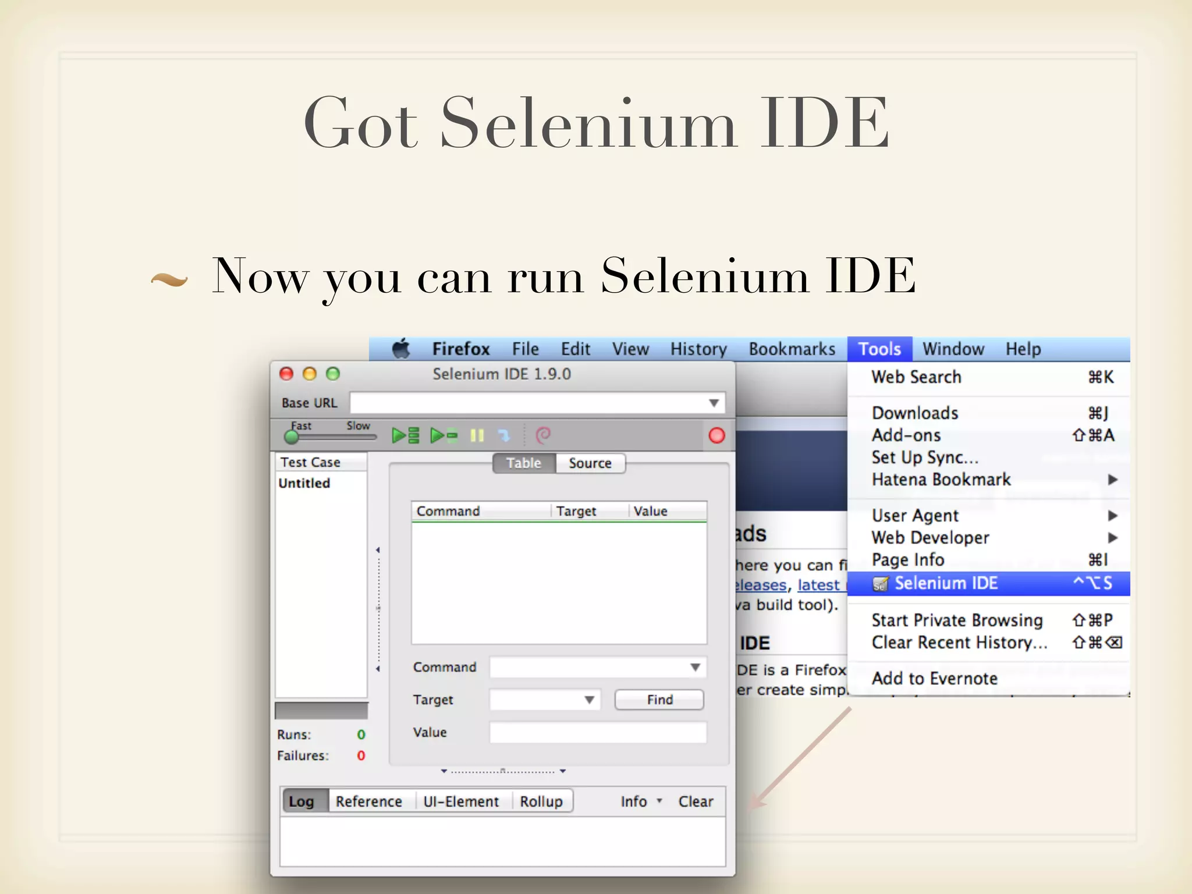Open the Base URL dropdown arrow
1192x894 pixels.
point(714,403)
